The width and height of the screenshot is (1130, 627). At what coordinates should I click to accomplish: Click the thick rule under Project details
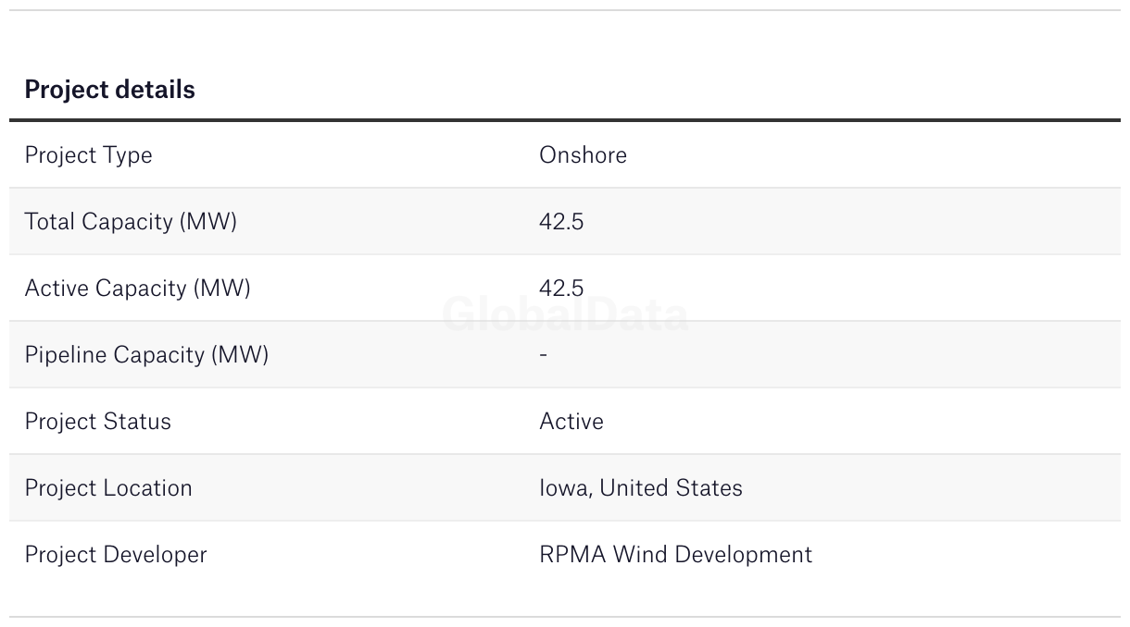point(565,120)
